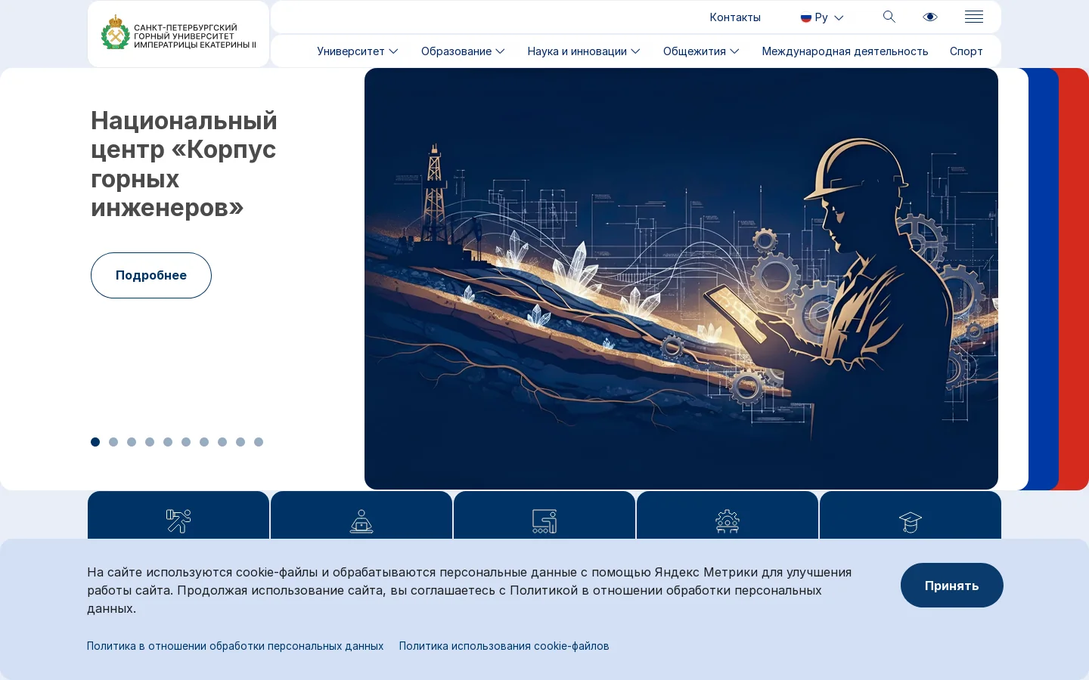
Task: Open the person with laptop tile
Action: point(361,521)
